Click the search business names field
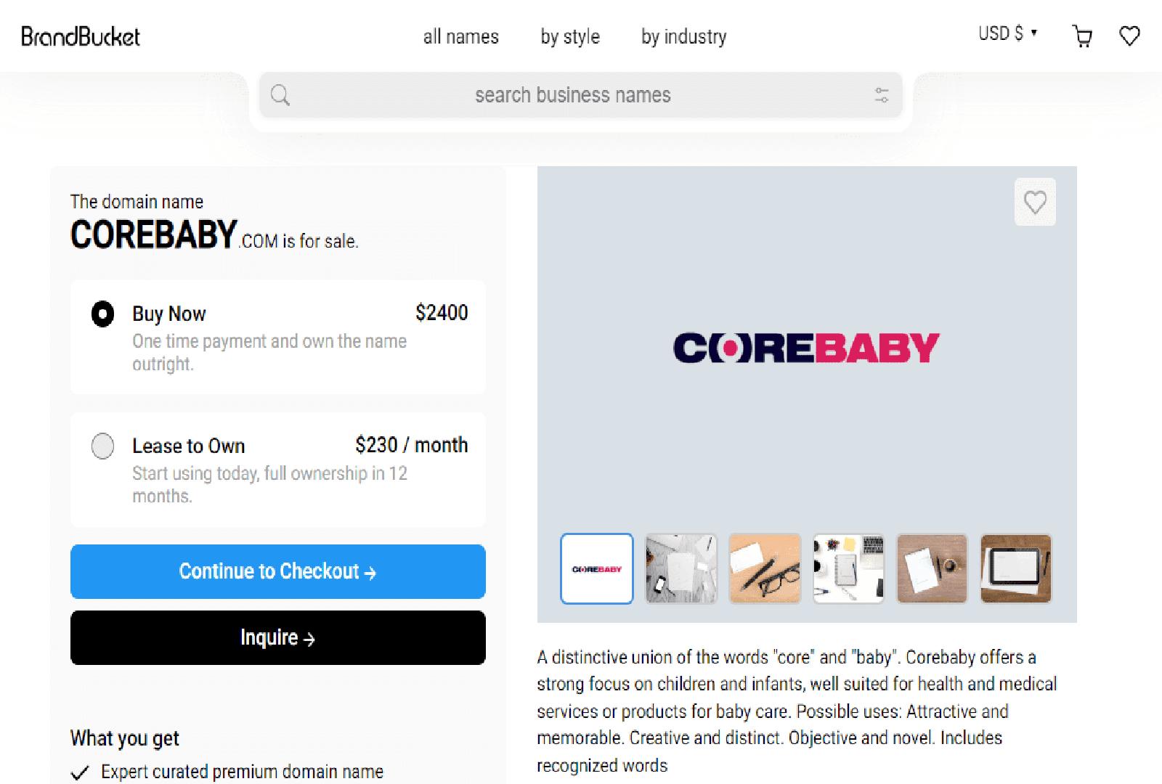Screen dimensions: 1162x784 click(573, 94)
